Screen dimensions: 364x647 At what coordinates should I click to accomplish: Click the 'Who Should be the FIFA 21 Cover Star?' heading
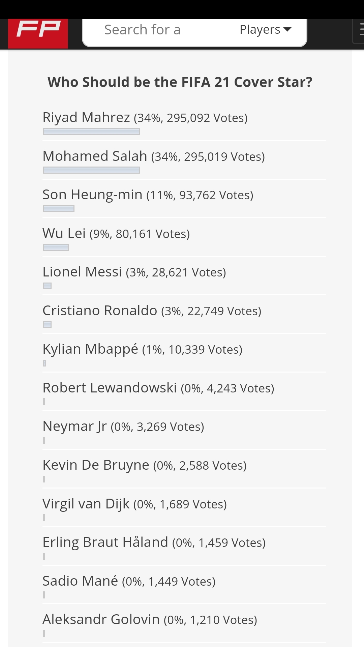pos(180,82)
